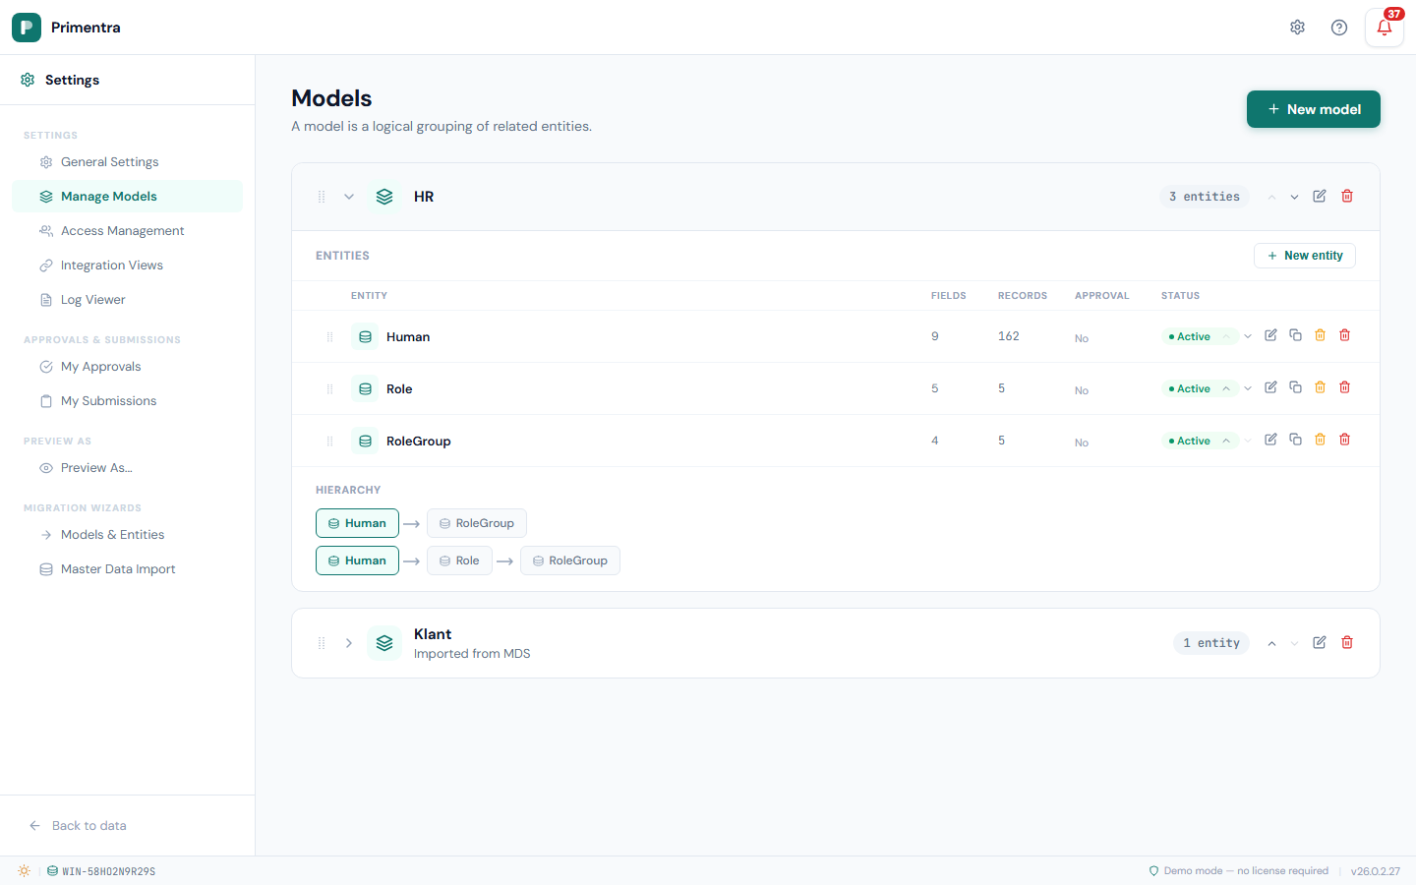Create a New model
Image resolution: width=1416 pixels, height=885 pixels.
coord(1313,109)
